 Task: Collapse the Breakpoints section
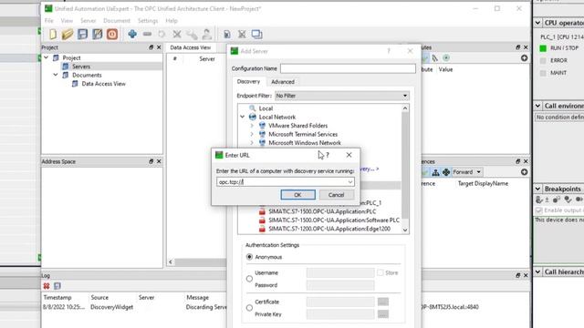tap(537, 189)
